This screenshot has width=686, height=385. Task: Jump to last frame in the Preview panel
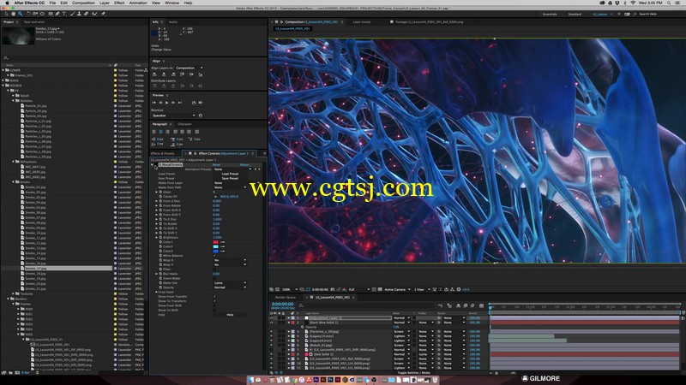[180, 103]
